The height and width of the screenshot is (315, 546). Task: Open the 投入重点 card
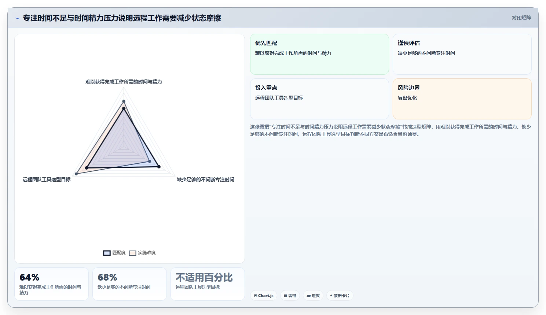319,99
